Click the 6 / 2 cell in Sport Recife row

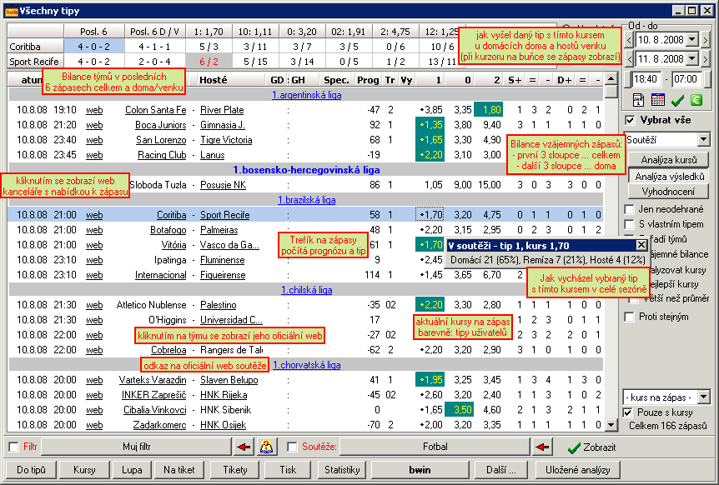click(209, 62)
